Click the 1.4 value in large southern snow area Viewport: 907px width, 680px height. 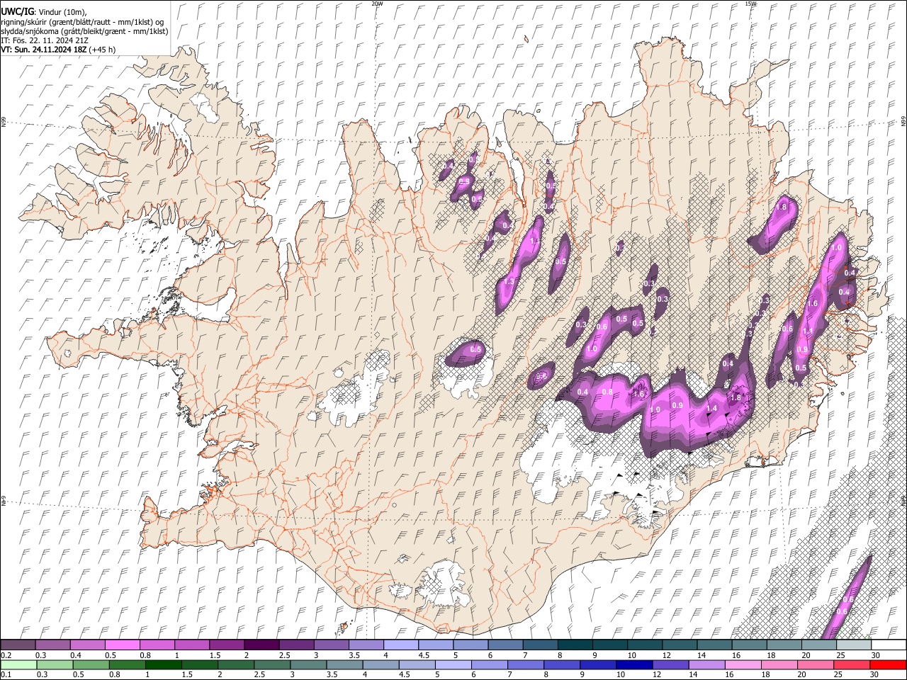tap(712, 409)
